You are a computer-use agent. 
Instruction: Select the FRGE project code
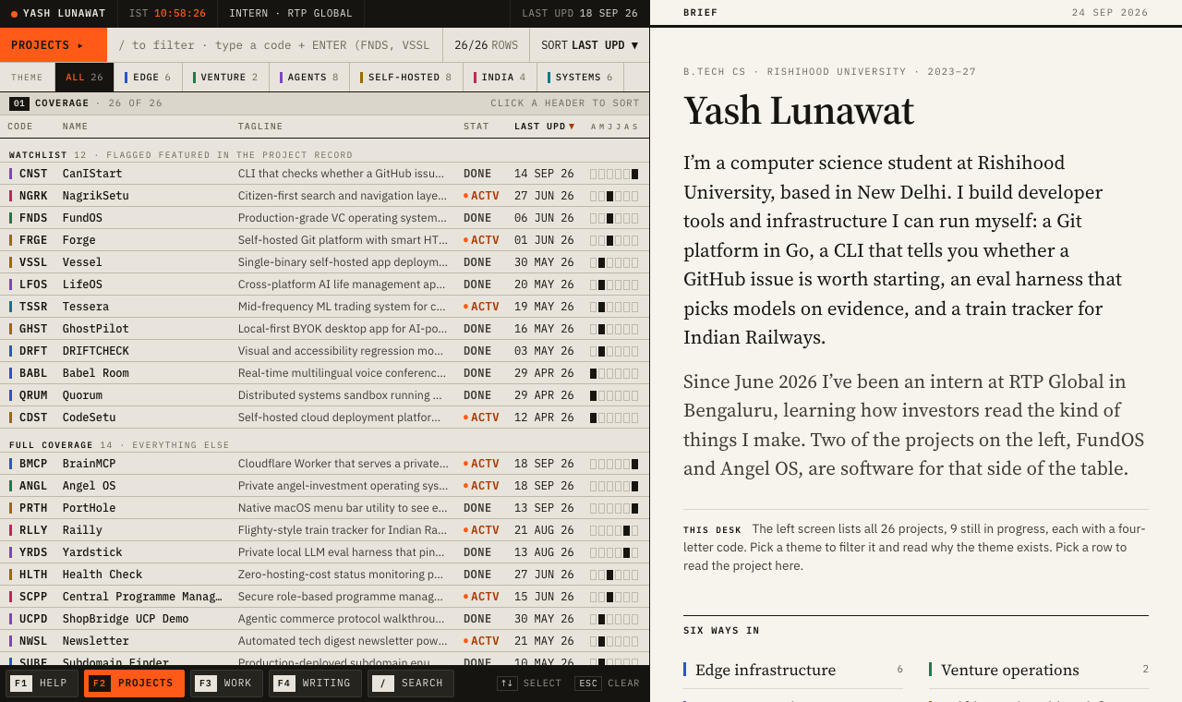(33, 240)
